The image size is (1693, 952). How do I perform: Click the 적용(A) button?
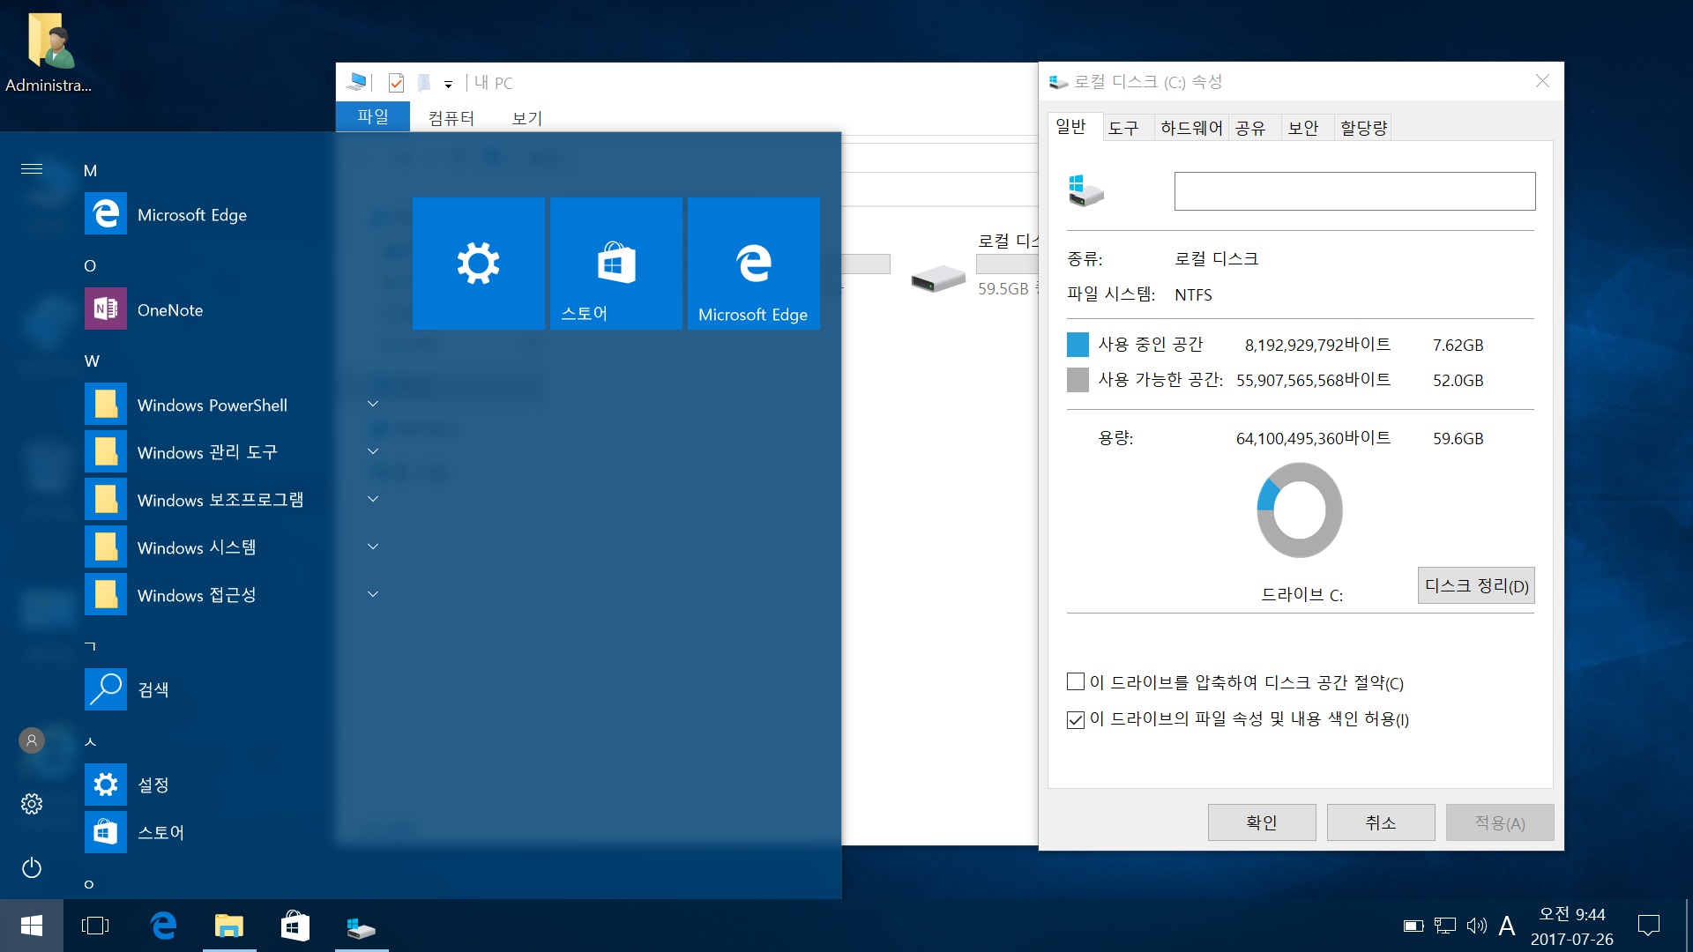click(x=1500, y=822)
